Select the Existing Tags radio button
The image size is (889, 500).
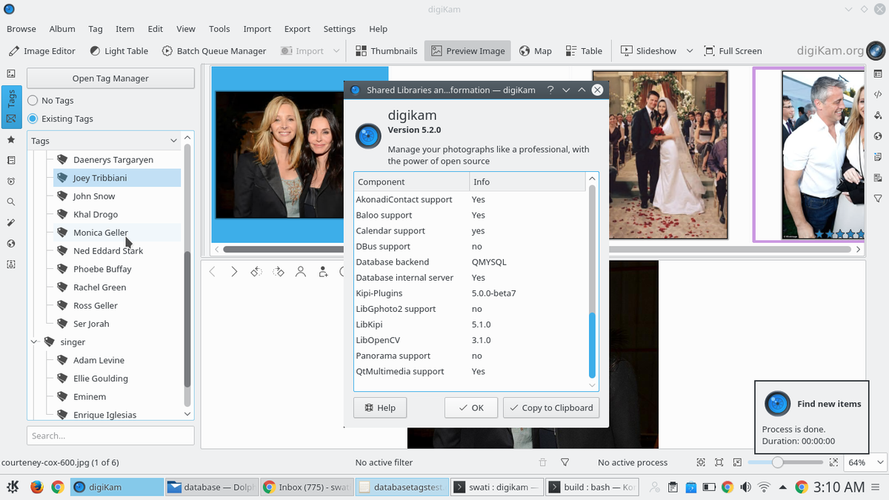(x=33, y=119)
